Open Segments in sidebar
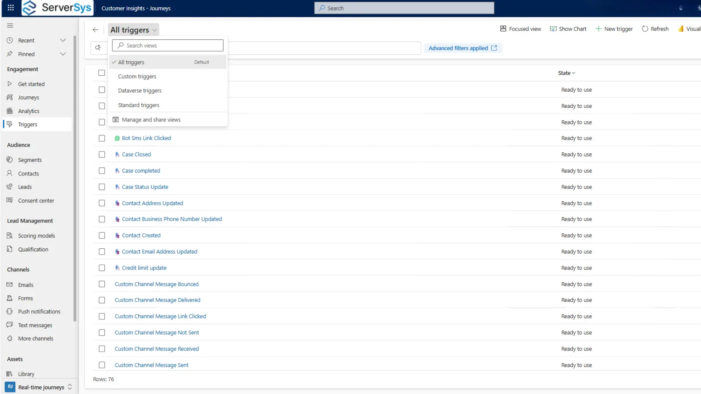 (30, 160)
